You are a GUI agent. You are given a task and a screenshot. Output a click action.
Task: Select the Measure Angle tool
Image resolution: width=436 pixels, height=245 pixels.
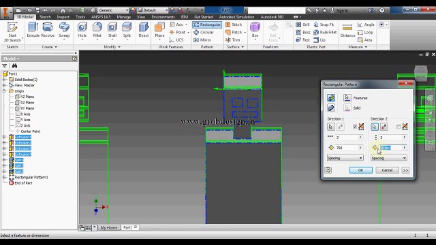click(x=366, y=24)
